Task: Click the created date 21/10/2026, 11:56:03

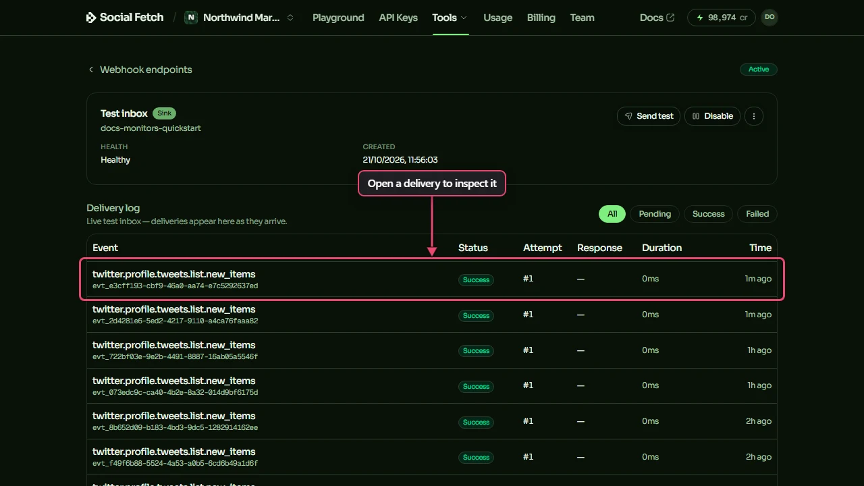Action: click(x=400, y=160)
